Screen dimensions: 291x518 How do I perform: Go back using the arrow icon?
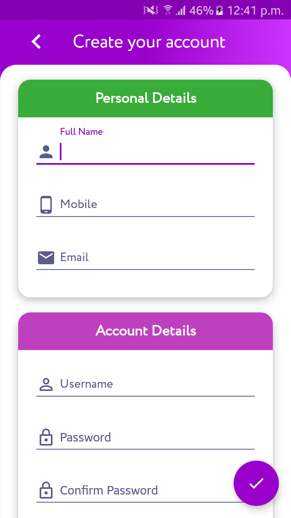36,42
